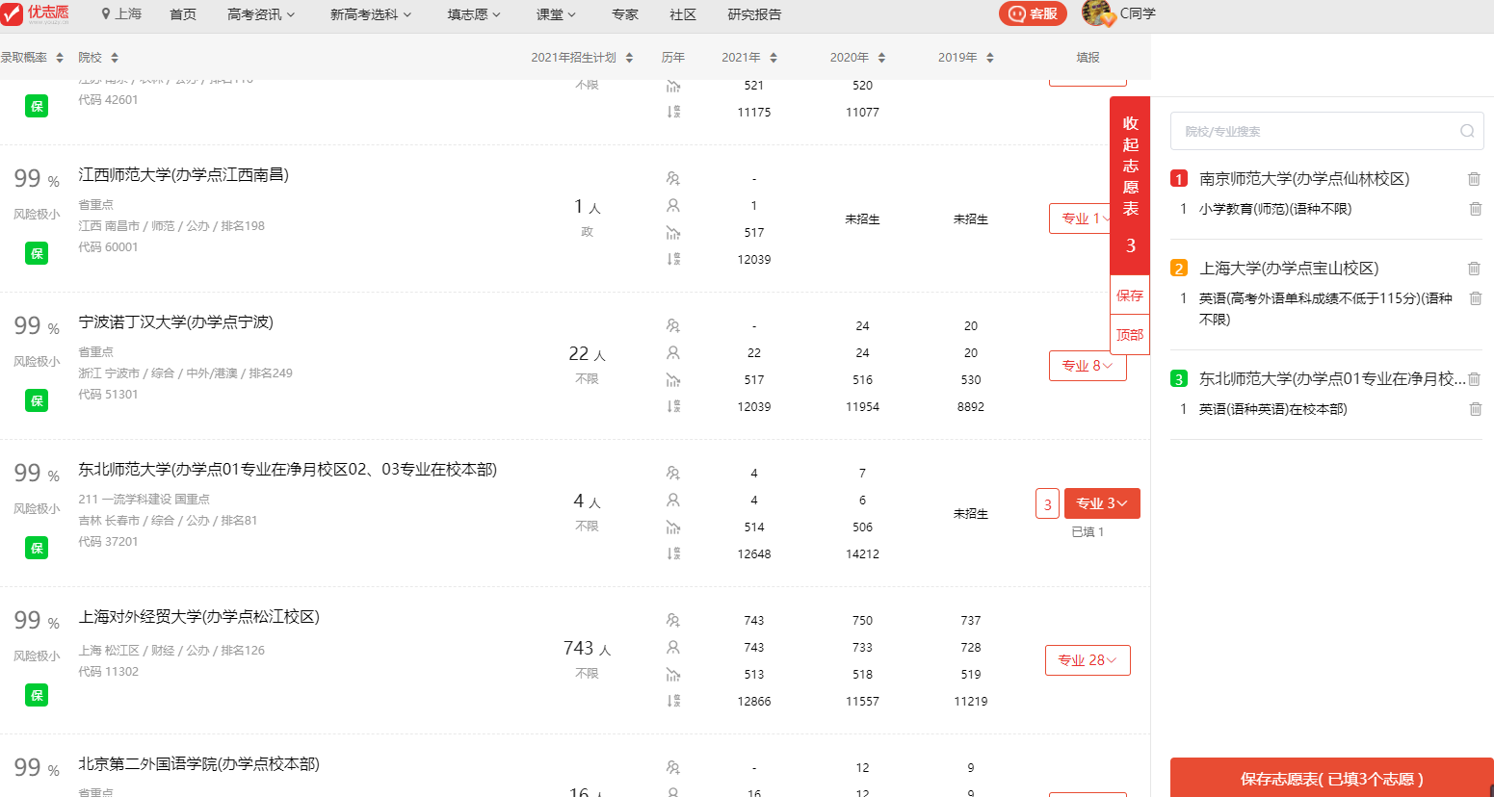Screen dimensions: 1494x797
Task: Select volunteer 1 南京师范大学 entry
Action: click(x=1304, y=179)
